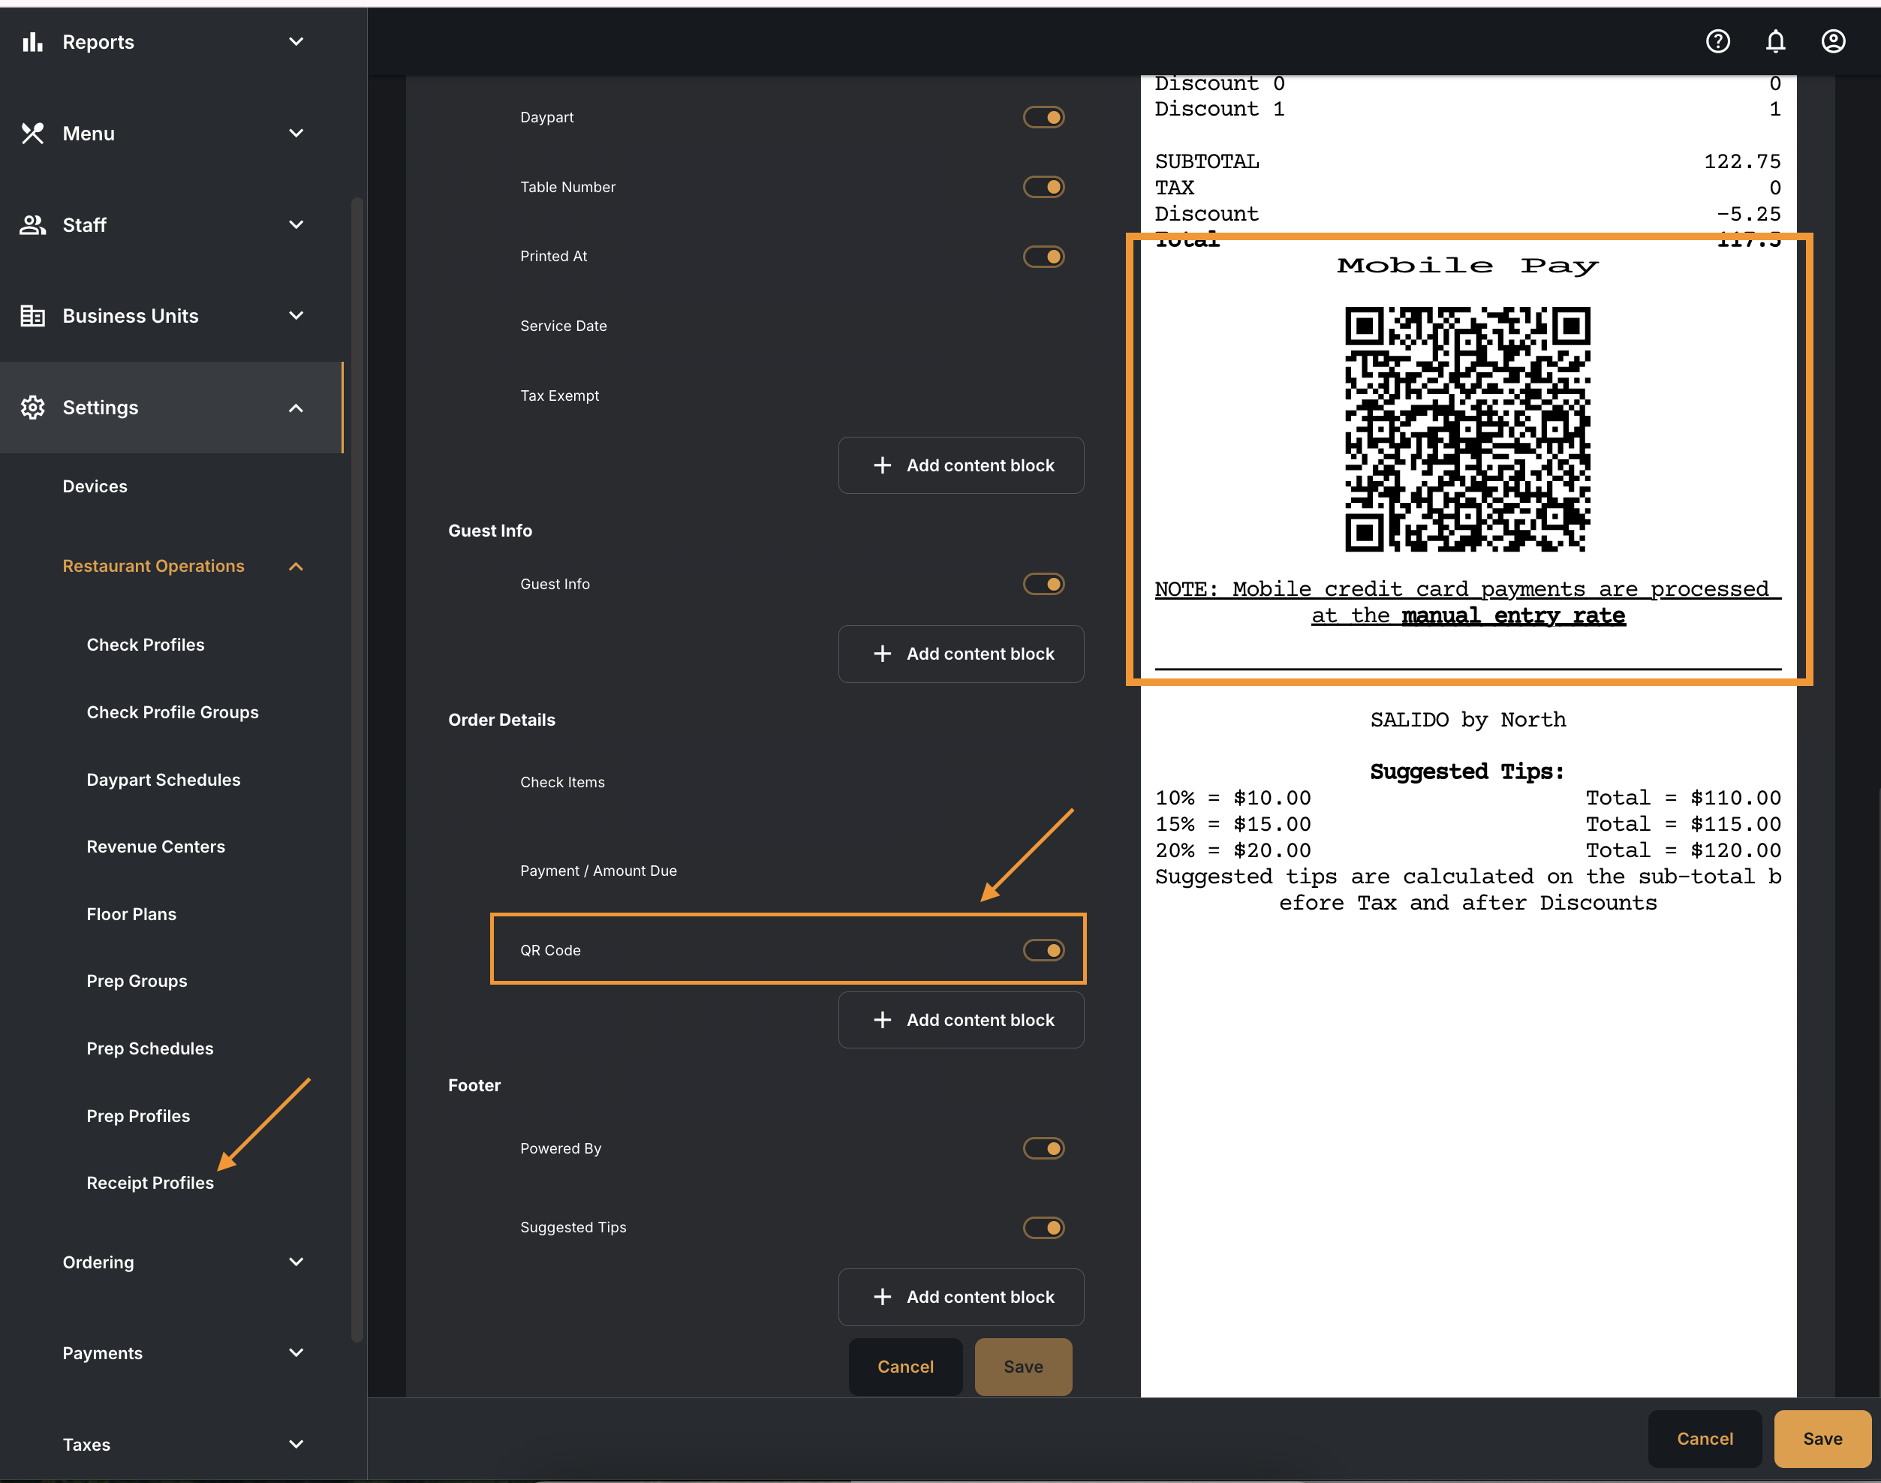This screenshot has width=1881, height=1483.
Task: Select the Tax Exempt row
Action: pos(559,396)
